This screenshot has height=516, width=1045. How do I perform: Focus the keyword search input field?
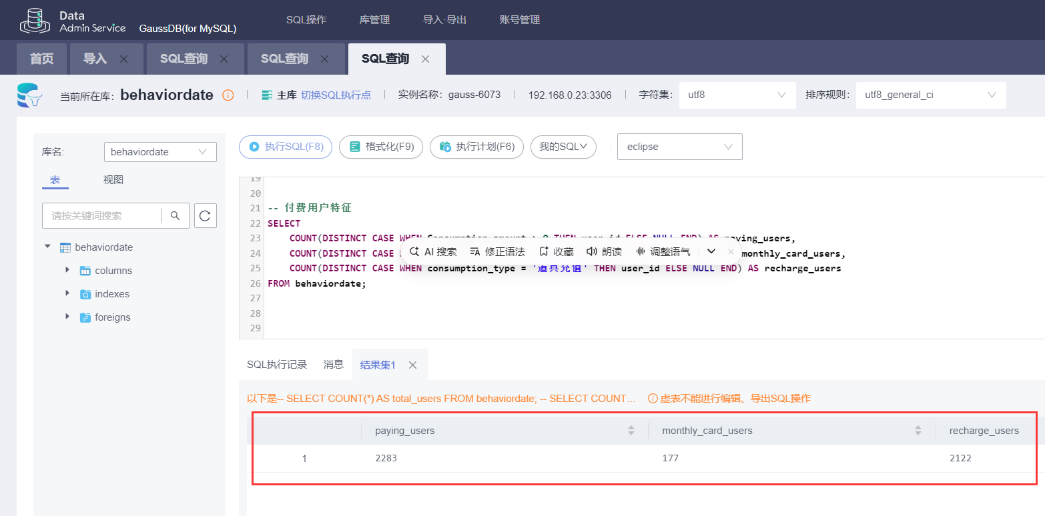101,215
